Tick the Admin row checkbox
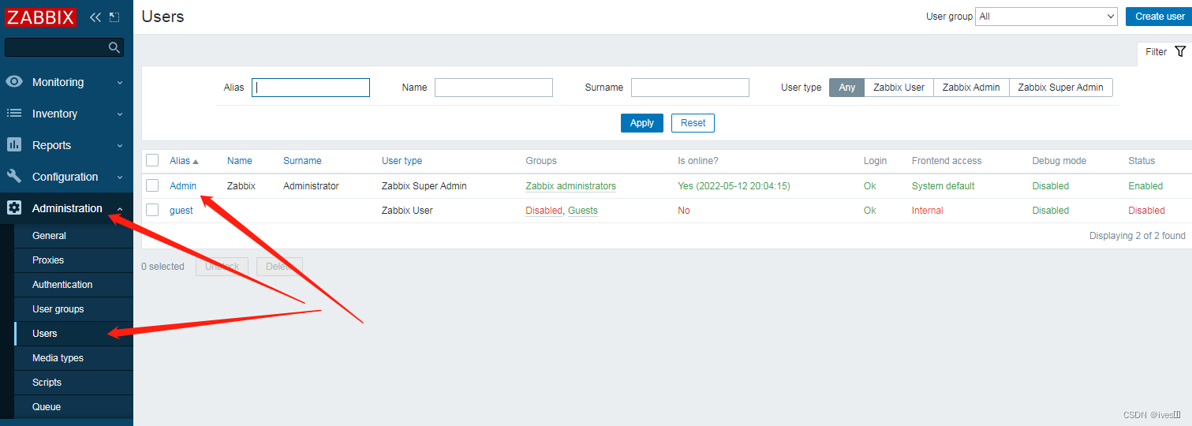Screen dimensions: 1192x426 pos(152,185)
